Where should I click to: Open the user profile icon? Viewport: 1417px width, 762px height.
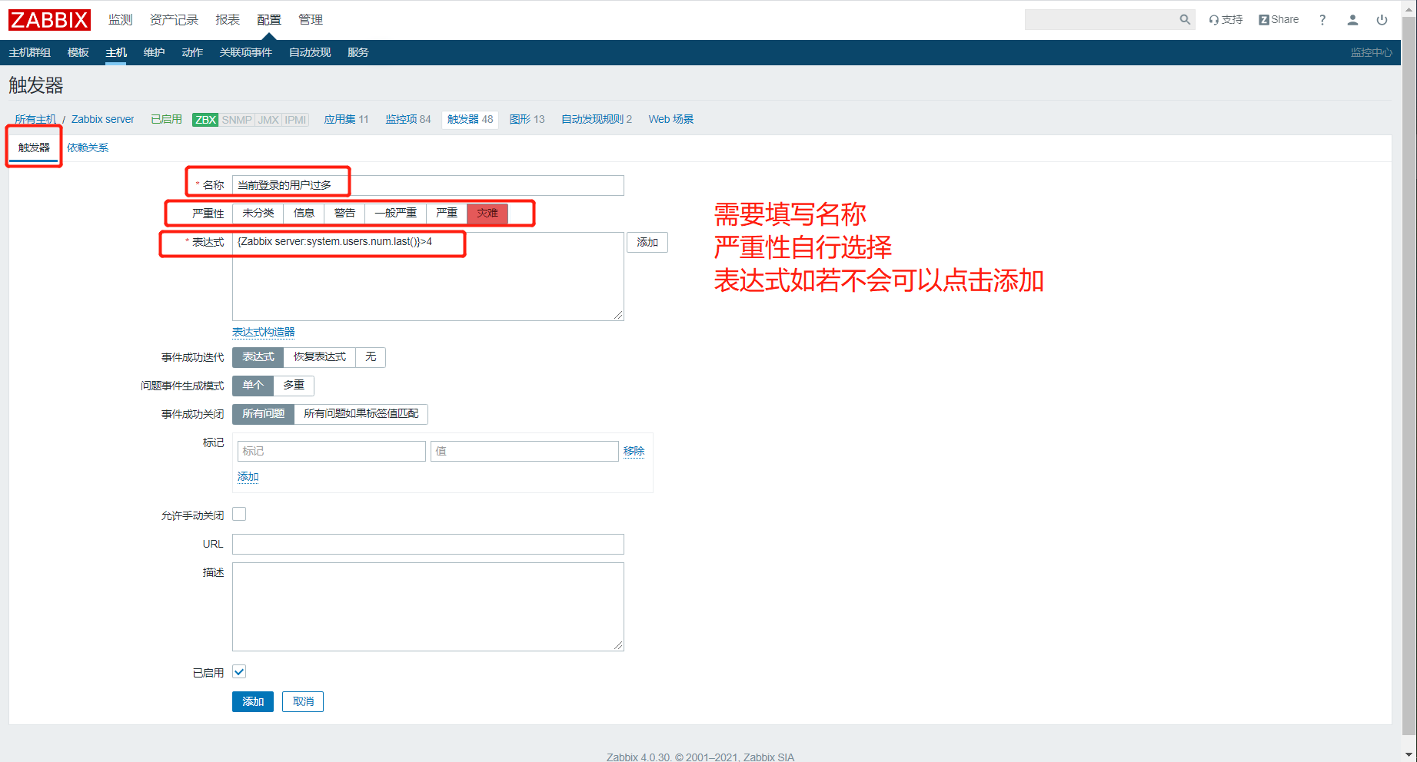pos(1352,20)
